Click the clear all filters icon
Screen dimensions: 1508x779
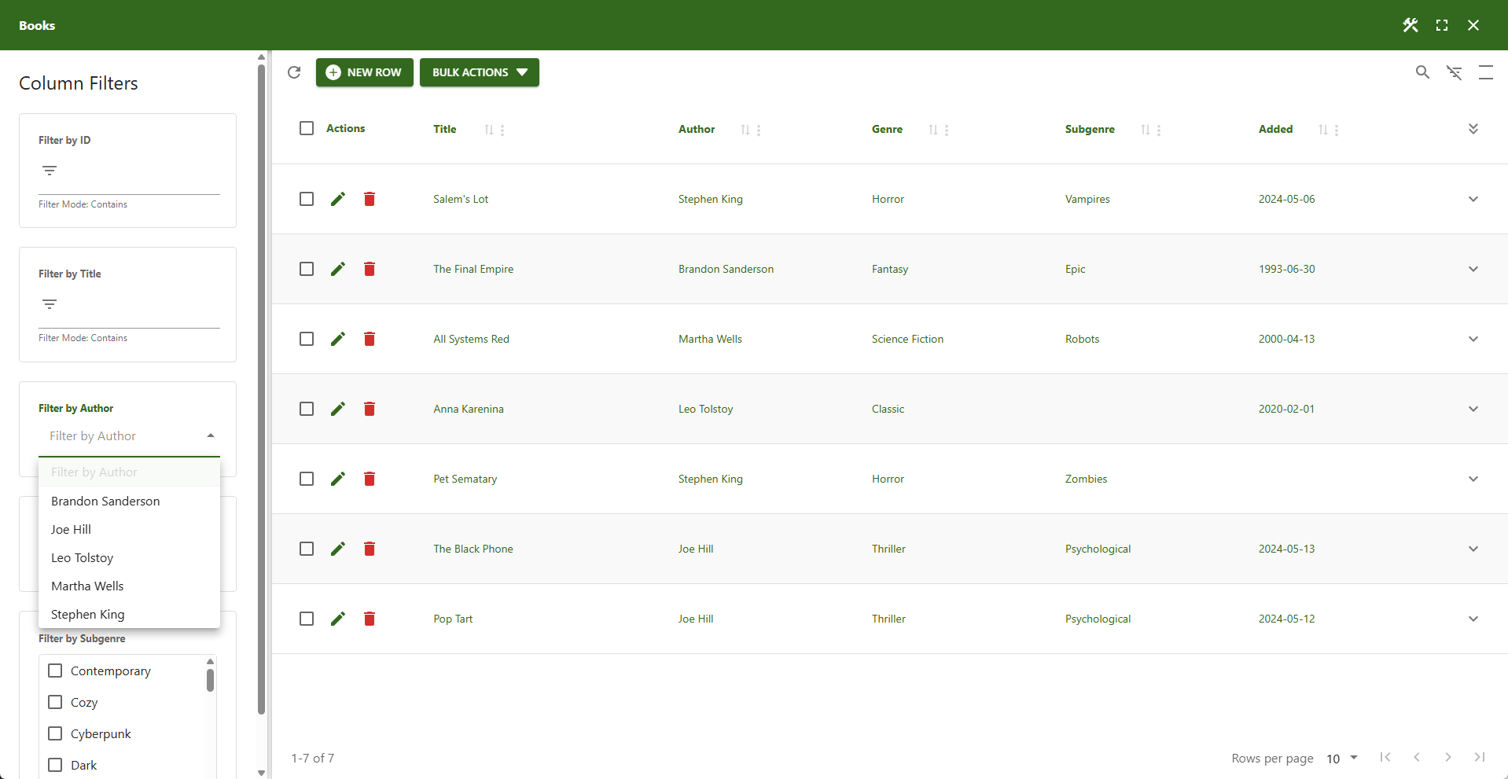point(1455,72)
